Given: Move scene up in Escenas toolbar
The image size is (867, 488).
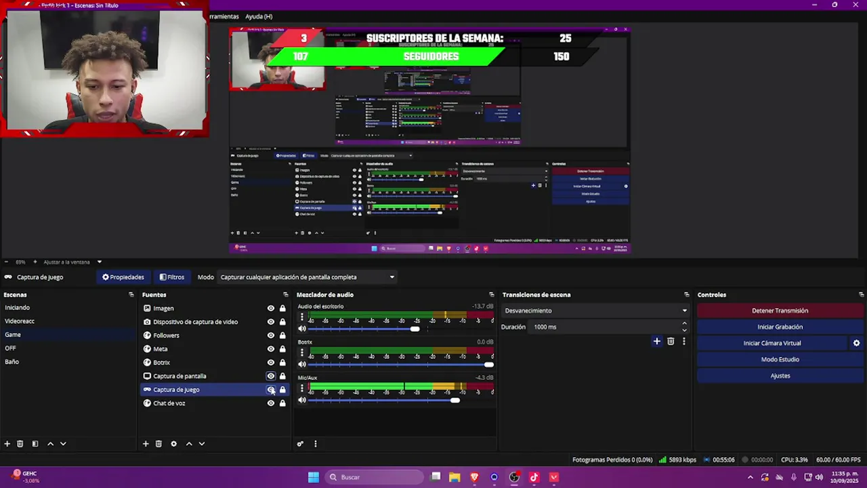Looking at the screenshot, I should [50, 444].
